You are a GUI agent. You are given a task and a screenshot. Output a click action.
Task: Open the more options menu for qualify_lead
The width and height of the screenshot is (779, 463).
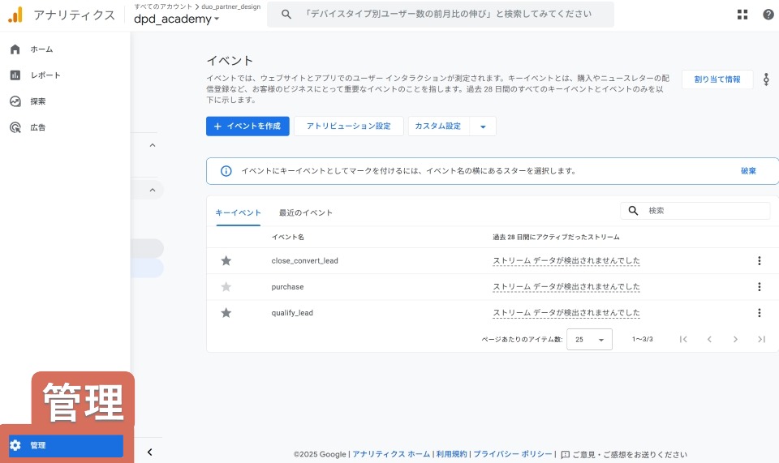click(x=759, y=313)
